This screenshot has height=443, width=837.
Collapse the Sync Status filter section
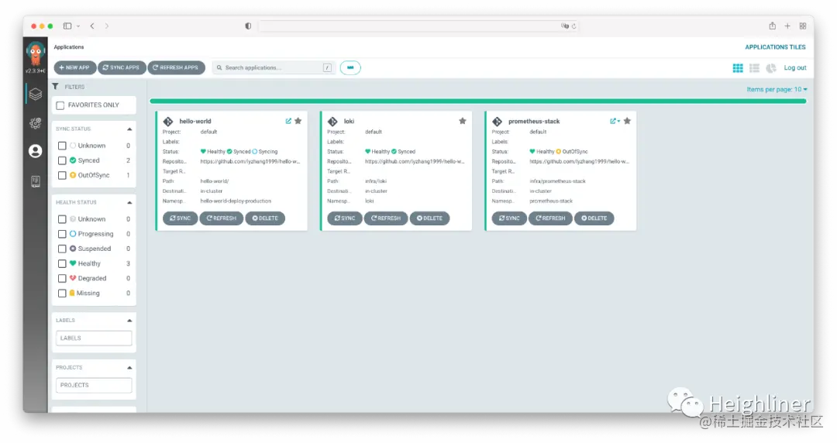click(x=129, y=129)
